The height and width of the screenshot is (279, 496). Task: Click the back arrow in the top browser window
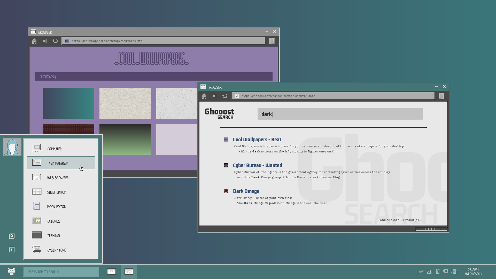click(x=44, y=41)
